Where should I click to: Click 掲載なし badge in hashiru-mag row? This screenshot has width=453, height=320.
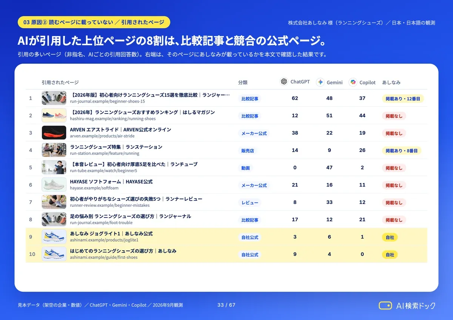click(x=394, y=116)
